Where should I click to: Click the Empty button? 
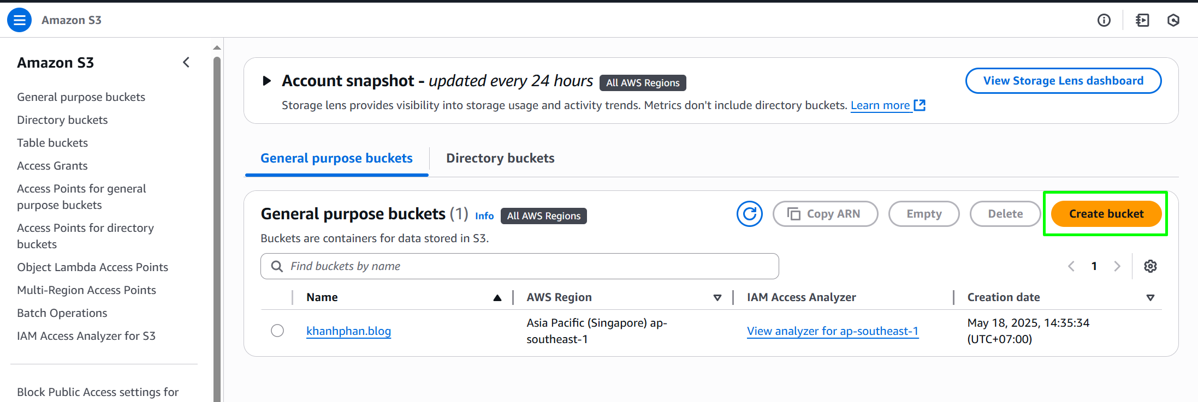[x=924, y=214]
